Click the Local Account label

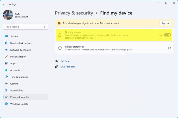click(21, 17)
